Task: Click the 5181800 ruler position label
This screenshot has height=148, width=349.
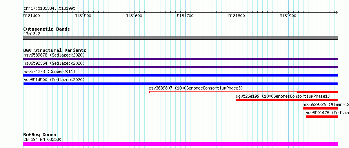Action: (236, 16)
